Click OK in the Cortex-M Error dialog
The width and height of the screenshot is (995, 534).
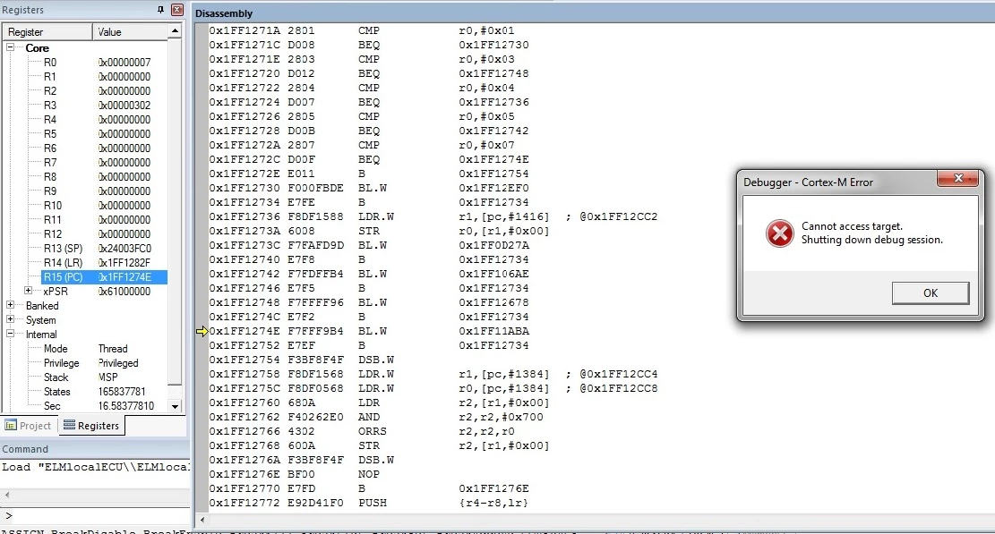(930, 292)
